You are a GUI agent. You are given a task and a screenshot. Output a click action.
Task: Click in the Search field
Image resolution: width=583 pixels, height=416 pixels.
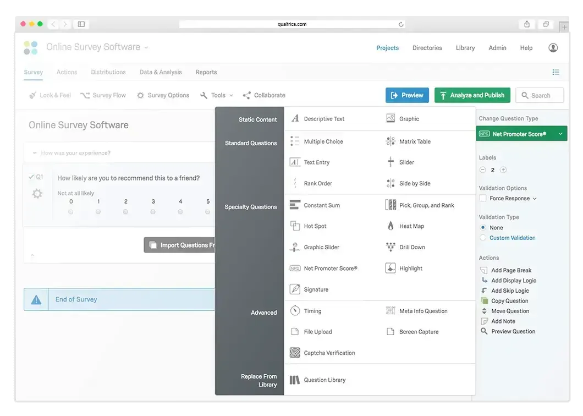tap(540, 95)
